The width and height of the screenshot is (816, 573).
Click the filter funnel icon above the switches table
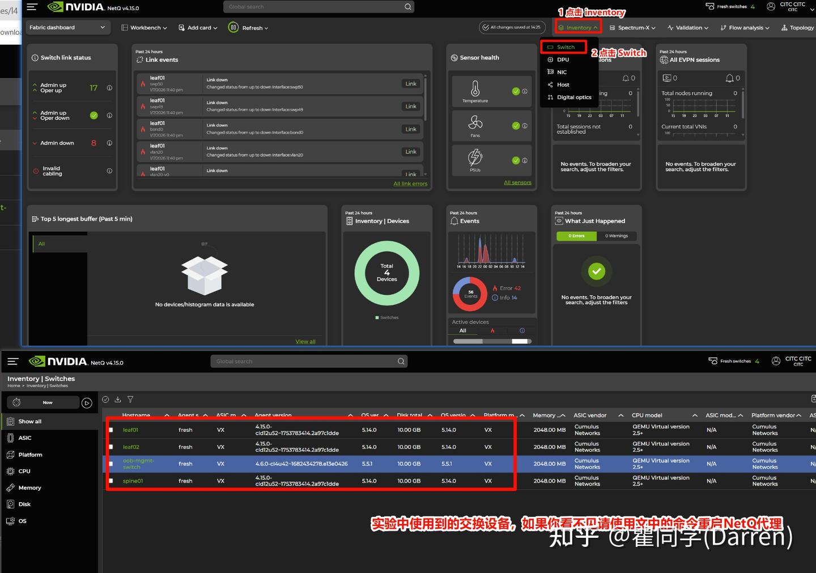click(x=130, y=400)
